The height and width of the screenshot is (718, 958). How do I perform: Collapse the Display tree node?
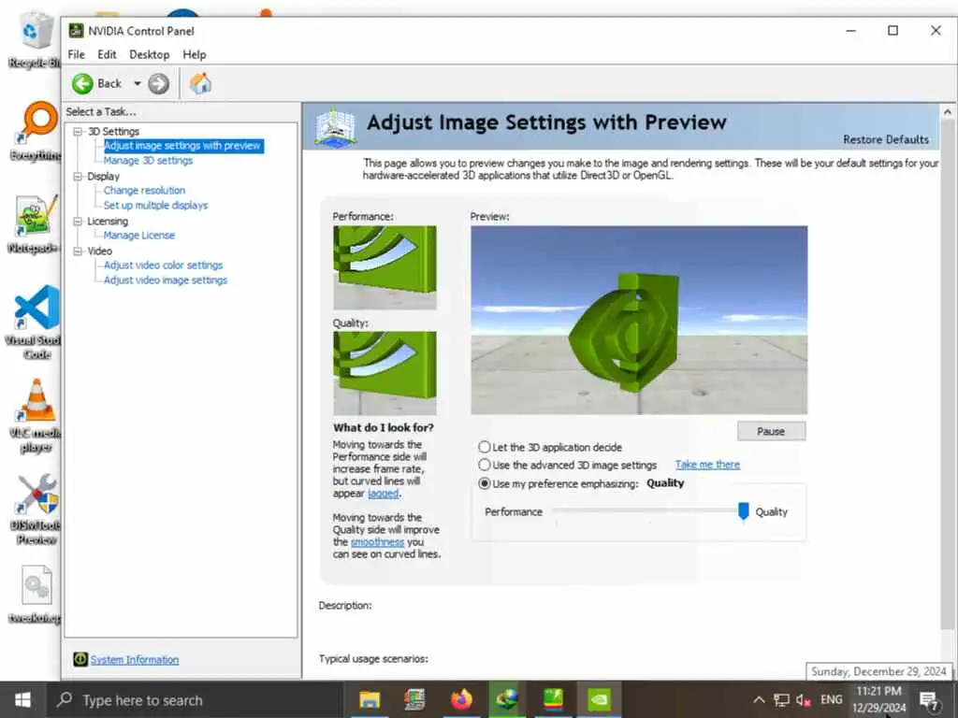(78, 176)
